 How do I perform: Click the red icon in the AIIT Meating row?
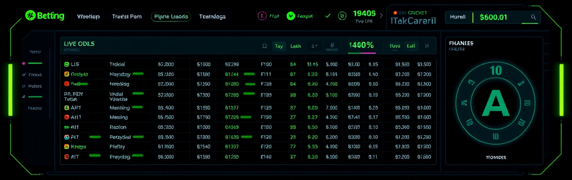66,117
